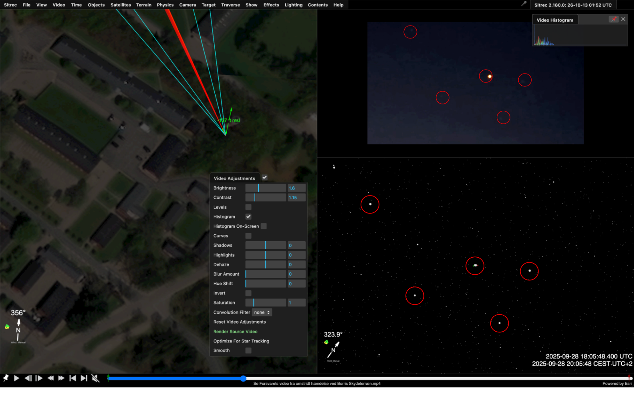Enable the Levels checkbox
The image size is (641, 394).
click(248, 207)
